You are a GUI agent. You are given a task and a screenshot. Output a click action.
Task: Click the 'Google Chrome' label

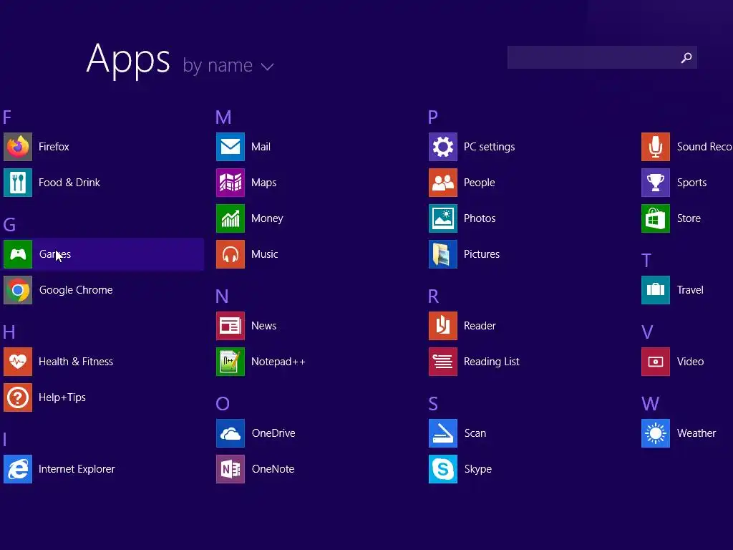click(76, 290)
